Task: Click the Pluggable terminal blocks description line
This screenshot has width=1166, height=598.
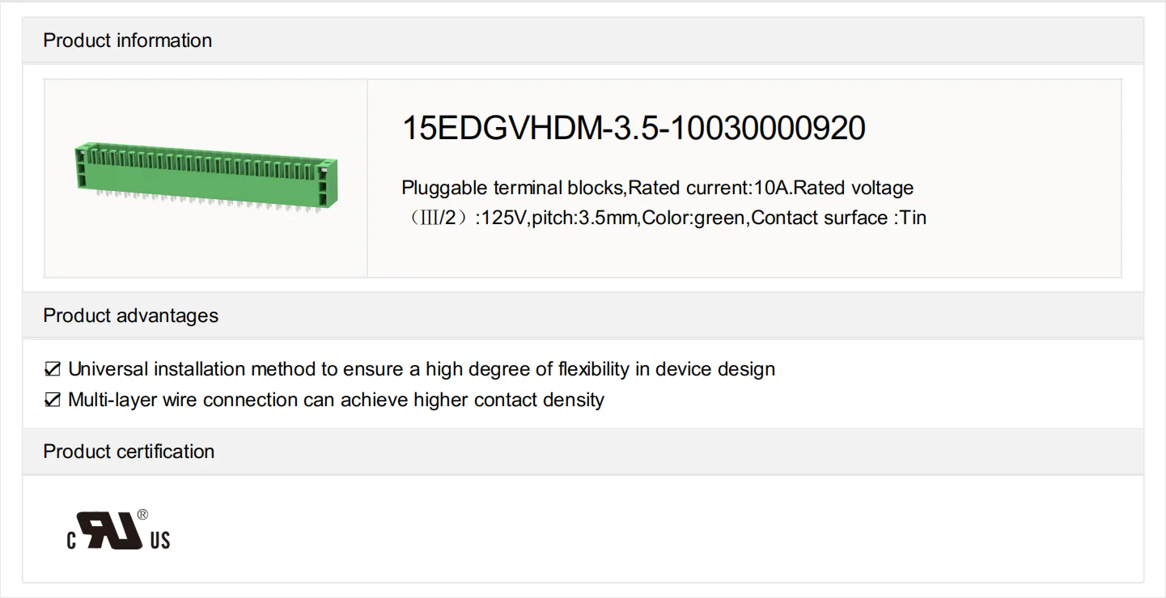Action: tap(657, 189)
